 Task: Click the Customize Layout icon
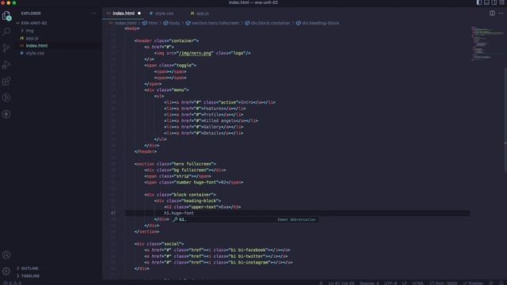501,2
